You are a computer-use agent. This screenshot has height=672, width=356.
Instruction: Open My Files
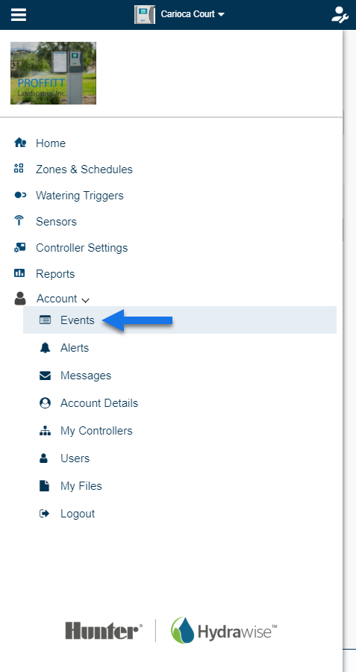pyautogui.click(x=81, y=486)
